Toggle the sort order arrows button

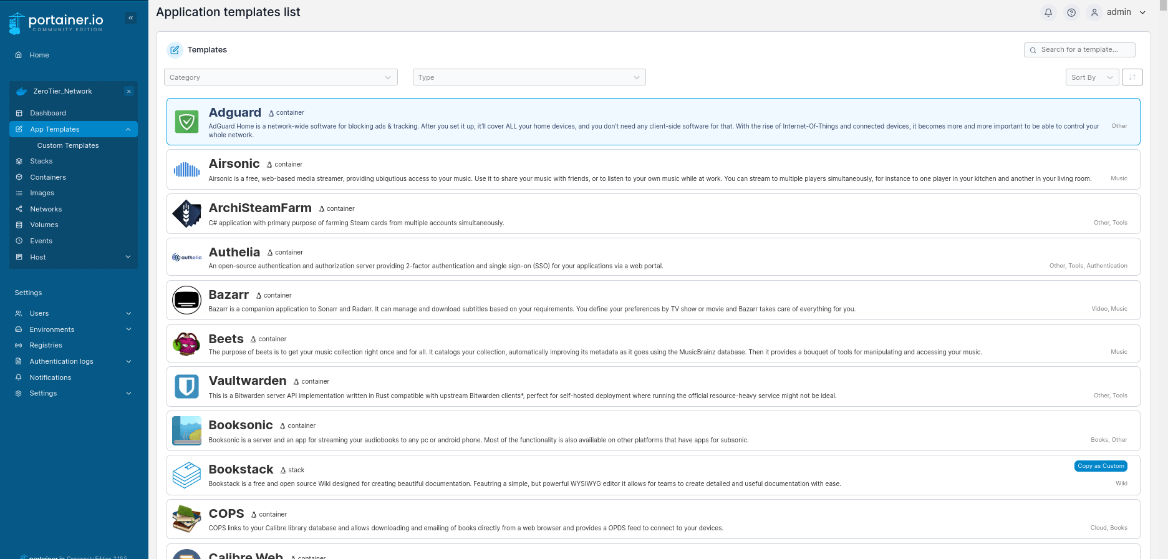click(x=1132, y=77)
